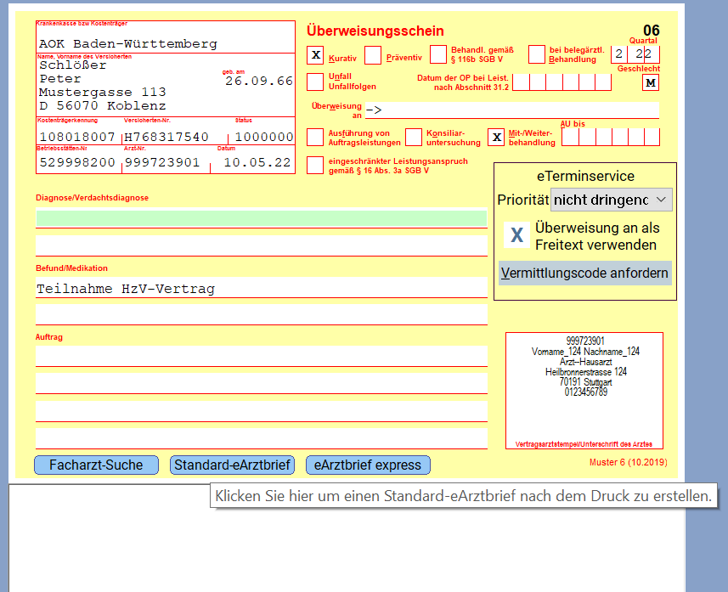Viewport: 728px width, 592px height.
Task: Enable Ausführung von Auftragsleistungen
Action: [315, 137]
